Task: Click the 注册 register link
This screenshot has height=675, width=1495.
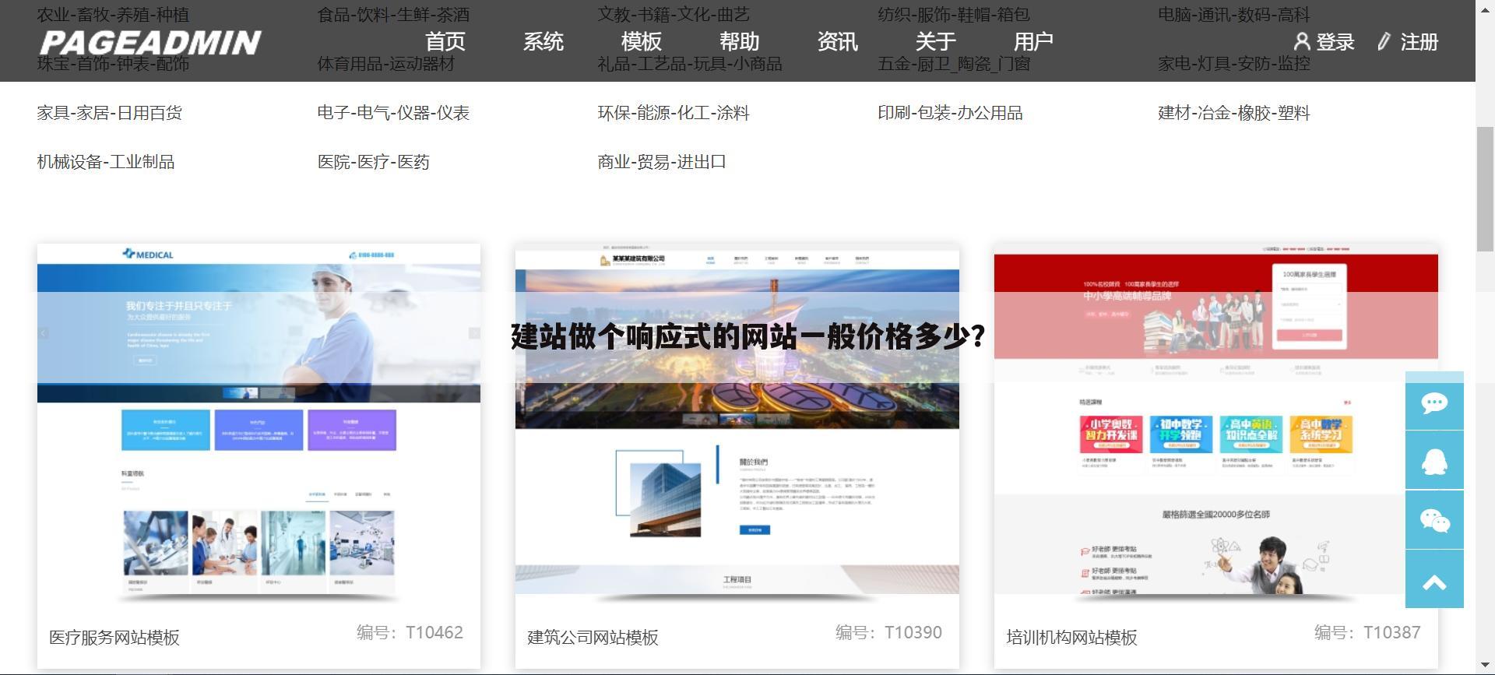Action: pos(1419,42)
